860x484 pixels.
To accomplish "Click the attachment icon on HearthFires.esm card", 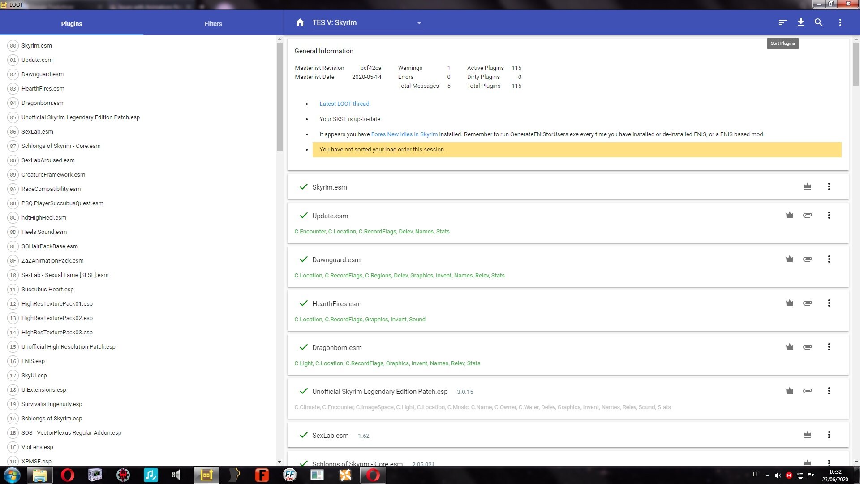I will click(808, 303).
